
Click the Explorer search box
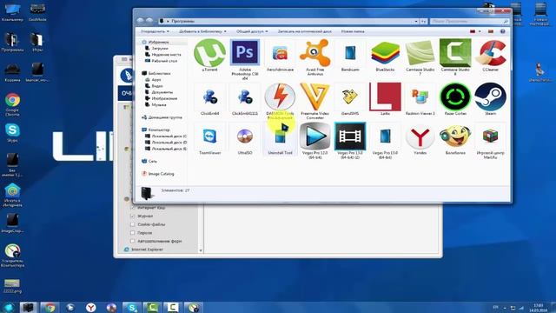pos(470,21)
